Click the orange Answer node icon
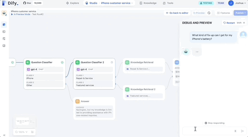The image size is (248, 137). coord(77,101)
